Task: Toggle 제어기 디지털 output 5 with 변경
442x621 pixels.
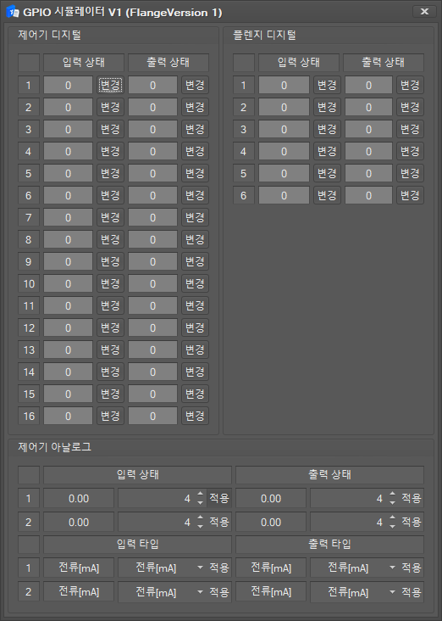Action: click(195, 173)
